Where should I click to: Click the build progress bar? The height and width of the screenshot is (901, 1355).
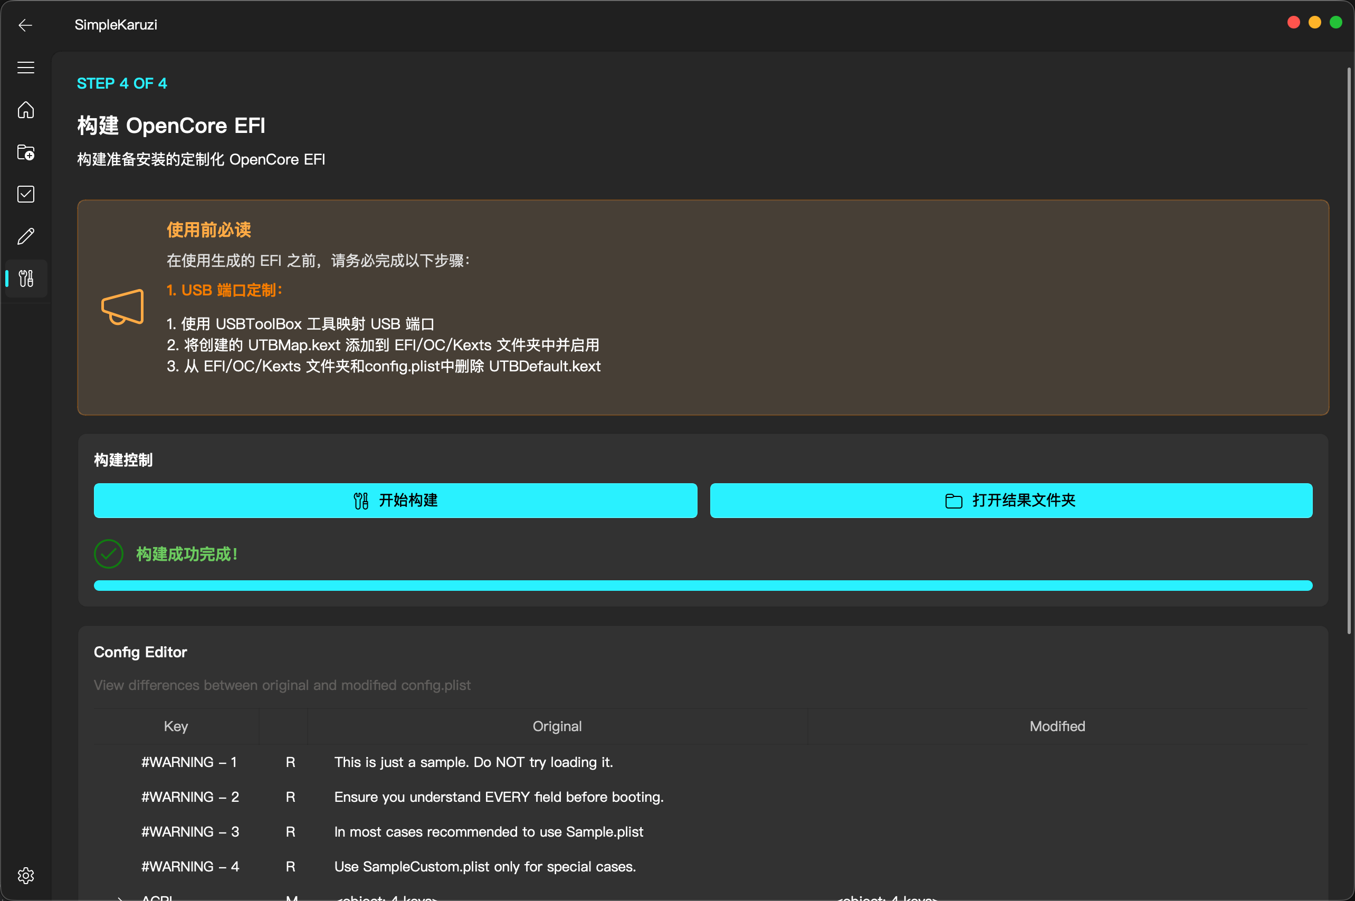[702, 586]
